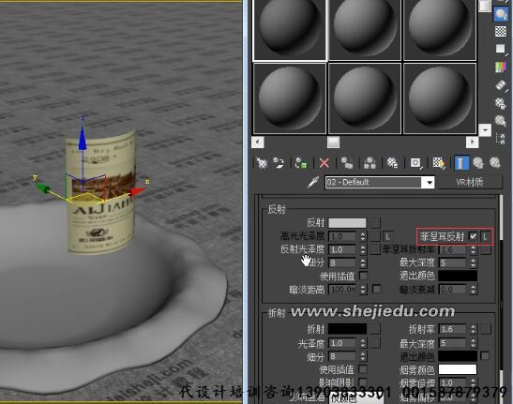Click the Make Unique icon
The height and width of the screenshot is (404, 513).
pos(370,162)
